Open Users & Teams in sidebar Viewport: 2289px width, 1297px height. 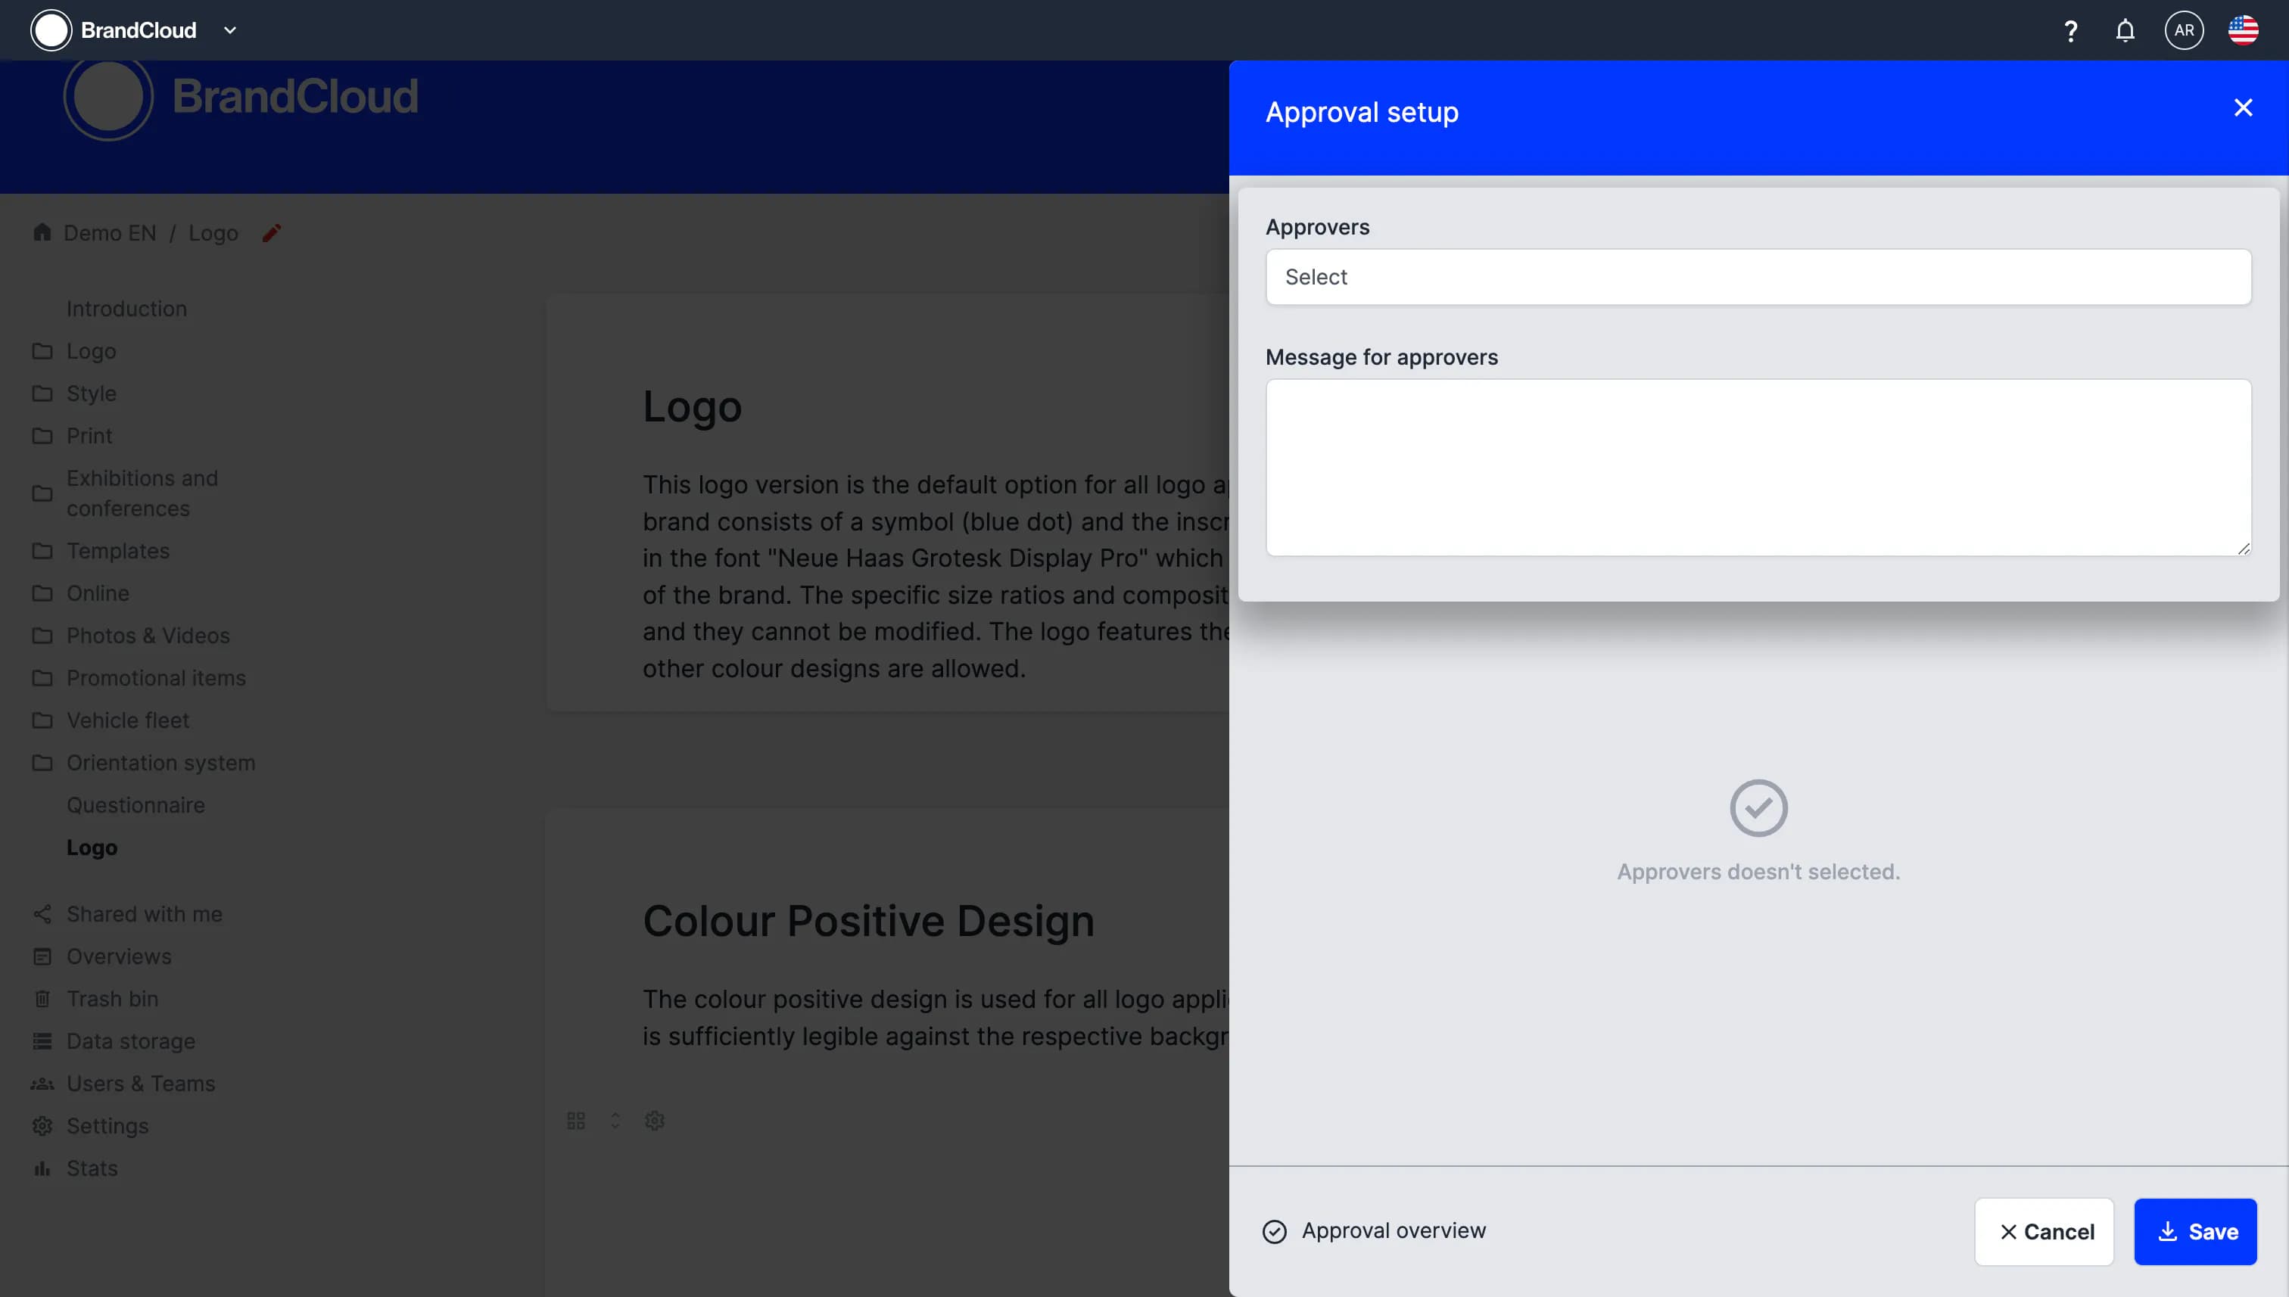click(x=141, y=1084)
